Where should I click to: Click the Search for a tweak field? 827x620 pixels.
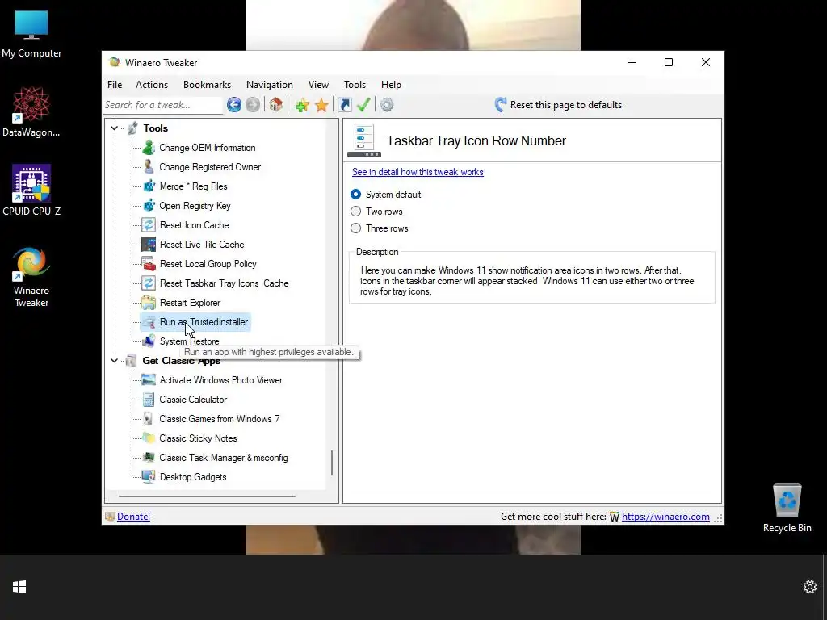[163, 105]
